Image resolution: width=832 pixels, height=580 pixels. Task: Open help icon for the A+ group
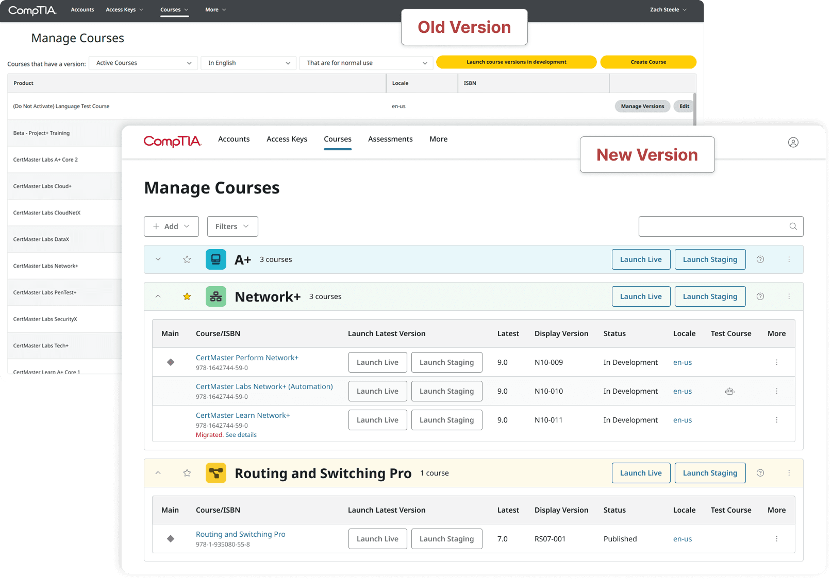[x=760, y=259]
